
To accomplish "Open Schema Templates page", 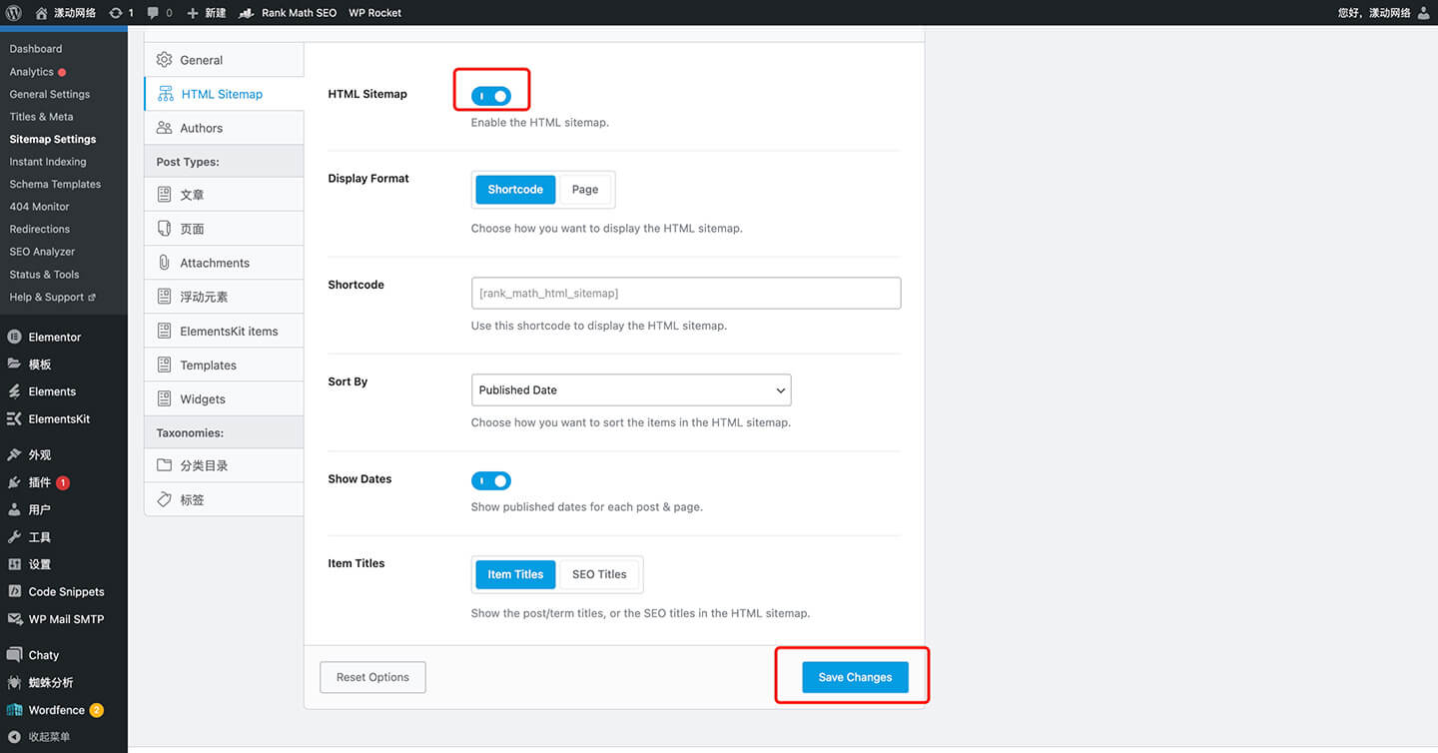I will coord(55,184).
